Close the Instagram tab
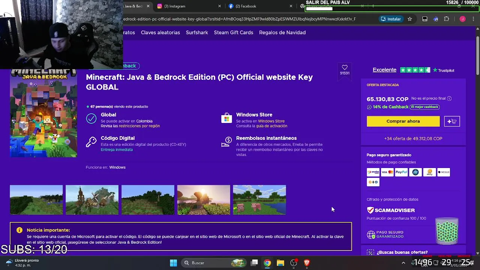This screenshot has width=480, height=270. (x=220, y=6)
